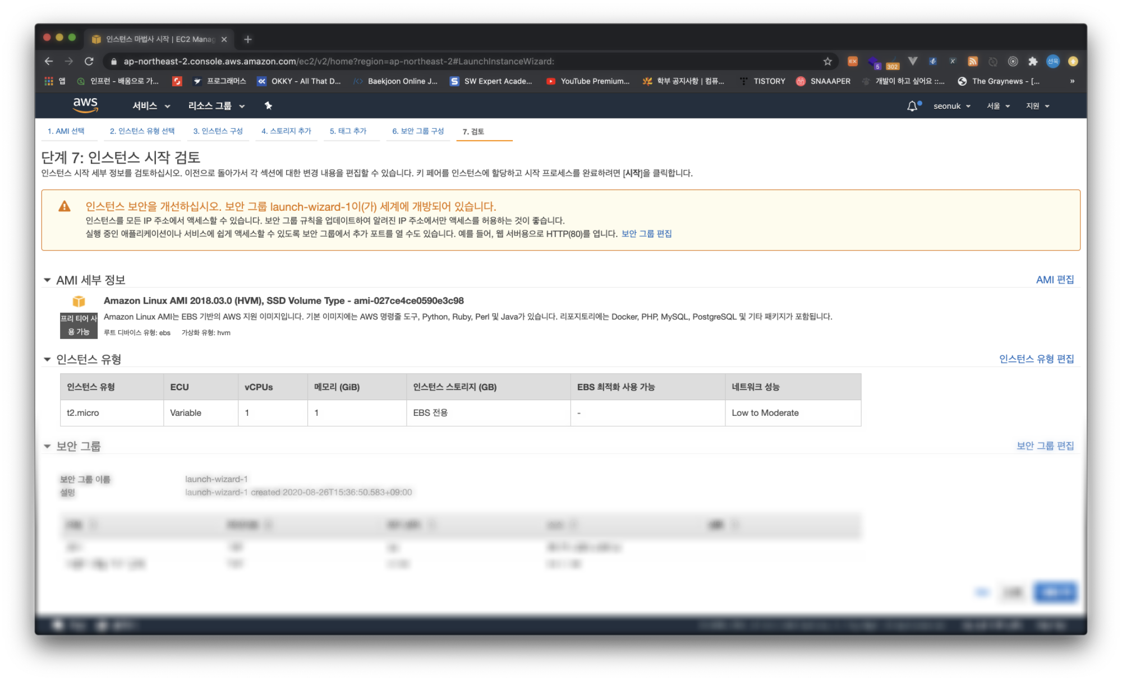Reload the page with refresh icon
Screen dimensions: 1122x681
tap(89, 62)
